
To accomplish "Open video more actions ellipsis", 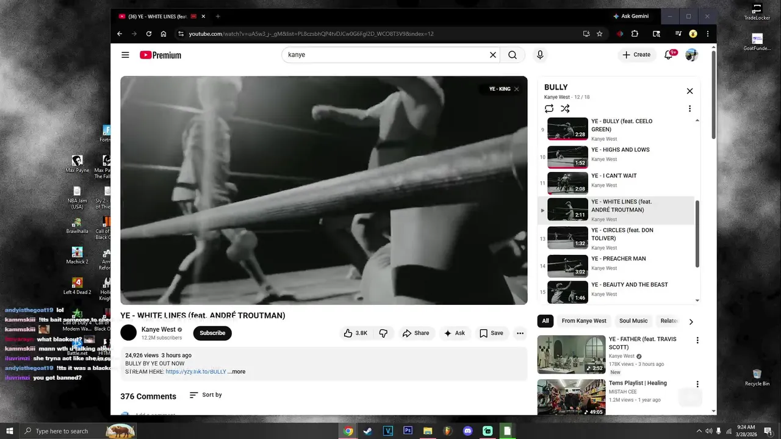I will coord(520,333).
